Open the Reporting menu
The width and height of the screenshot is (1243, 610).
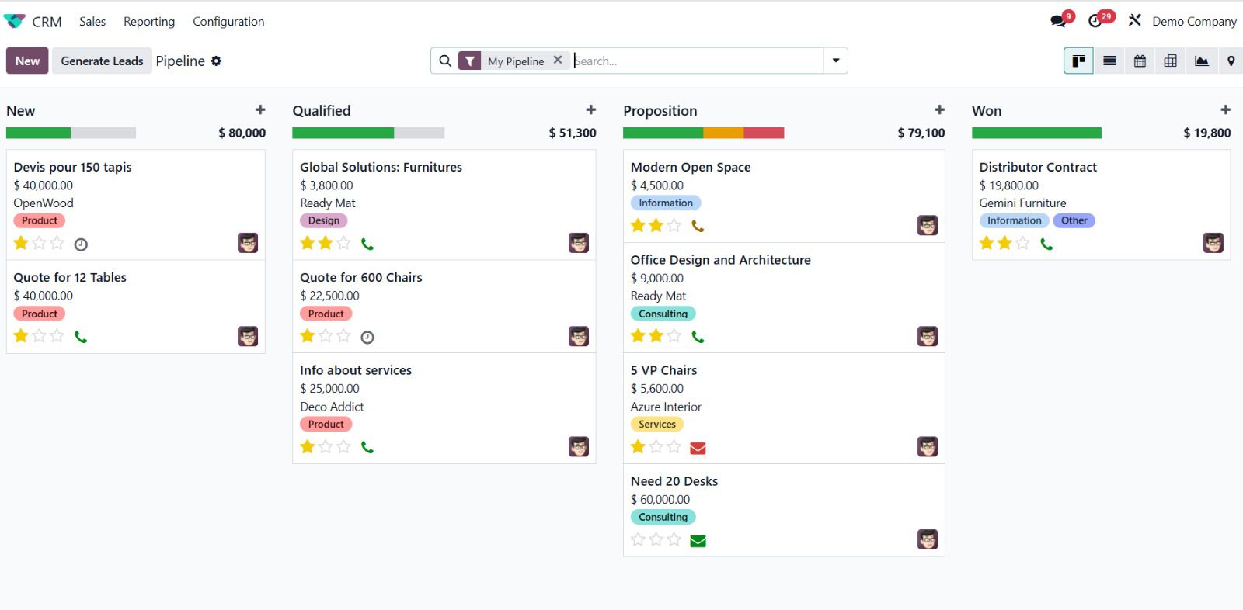tap(148, 22)
